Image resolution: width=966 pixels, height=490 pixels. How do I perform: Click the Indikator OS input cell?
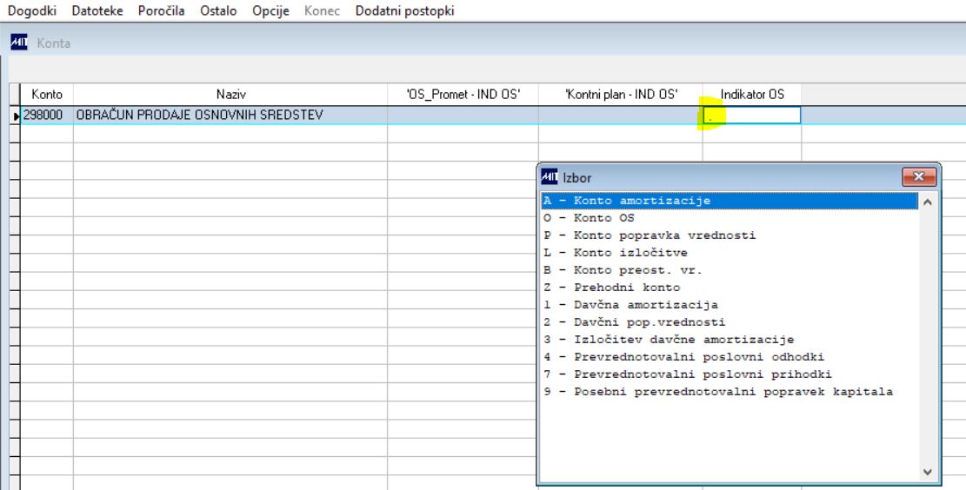click(752, 115)
